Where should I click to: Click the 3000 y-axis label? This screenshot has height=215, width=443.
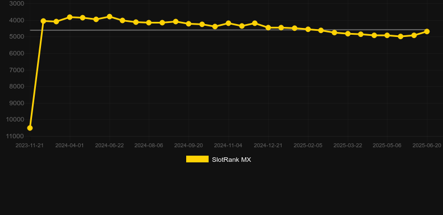coord(17,3)
